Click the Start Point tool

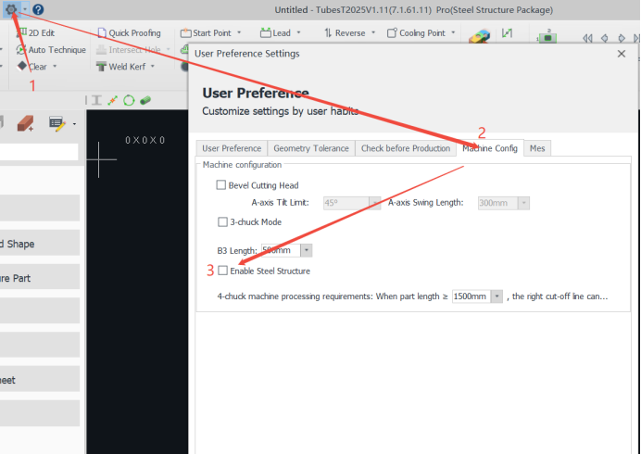[x=206, y=33]
